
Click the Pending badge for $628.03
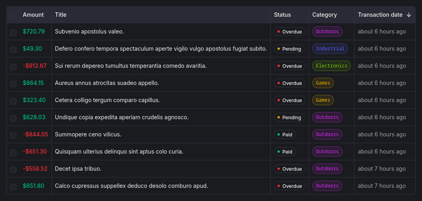pyautogui.click(x=289, y=118)
